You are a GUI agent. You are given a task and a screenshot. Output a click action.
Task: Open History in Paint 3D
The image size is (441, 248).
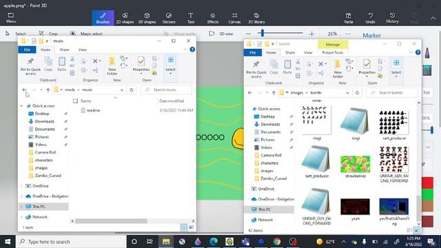click(x=392, y=18)
